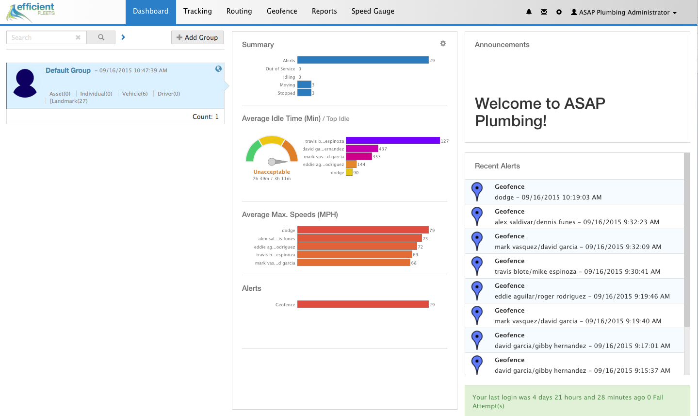698x416 pixels.
Task: Open Summary widget gear settings
Action: pyautogui.click(x=443, y=44)
